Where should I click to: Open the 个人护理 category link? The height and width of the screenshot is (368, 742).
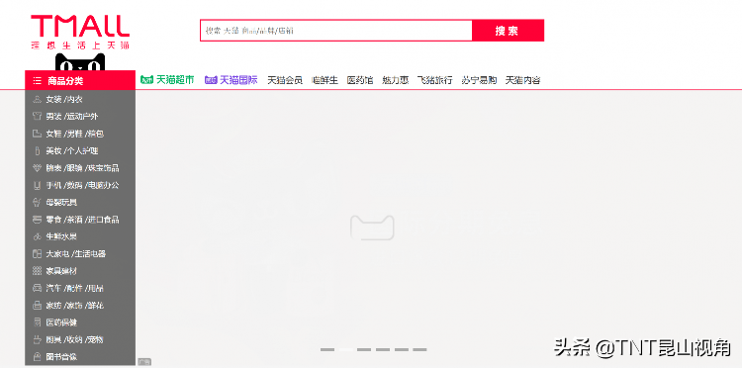point(82,151)
